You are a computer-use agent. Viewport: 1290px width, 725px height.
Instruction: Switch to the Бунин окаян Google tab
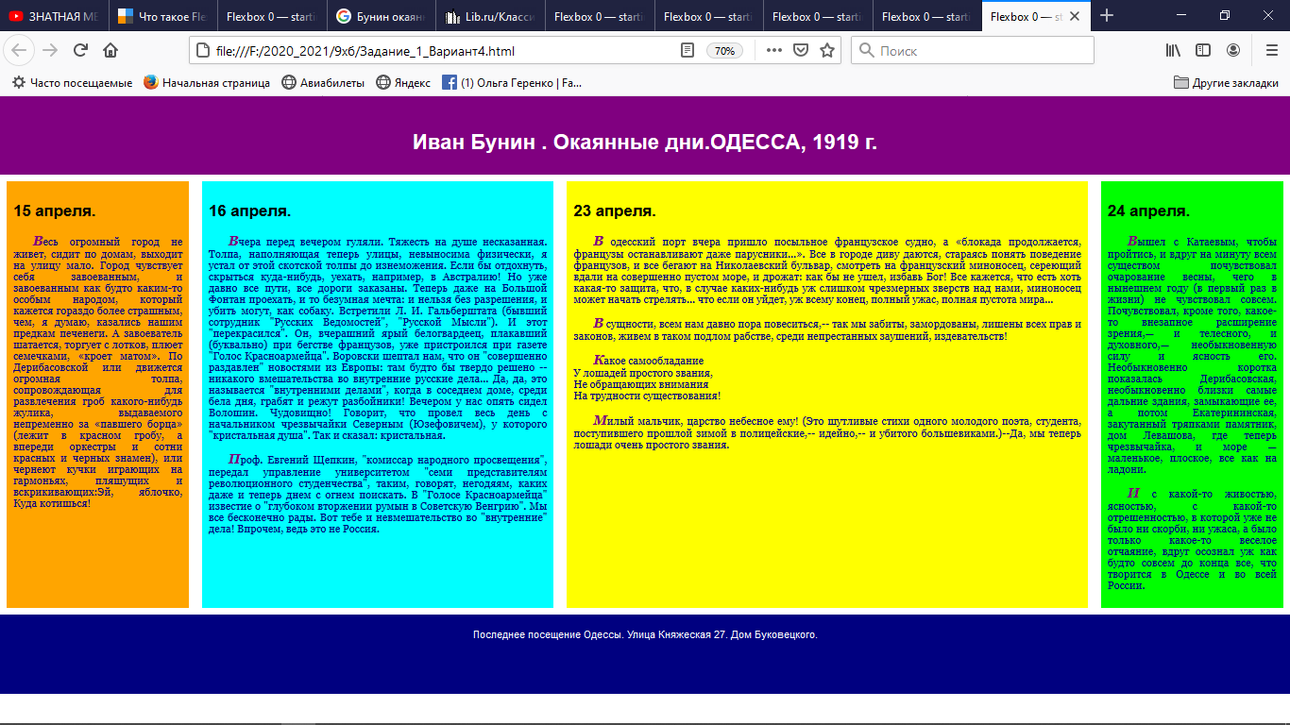pos(382,16)
